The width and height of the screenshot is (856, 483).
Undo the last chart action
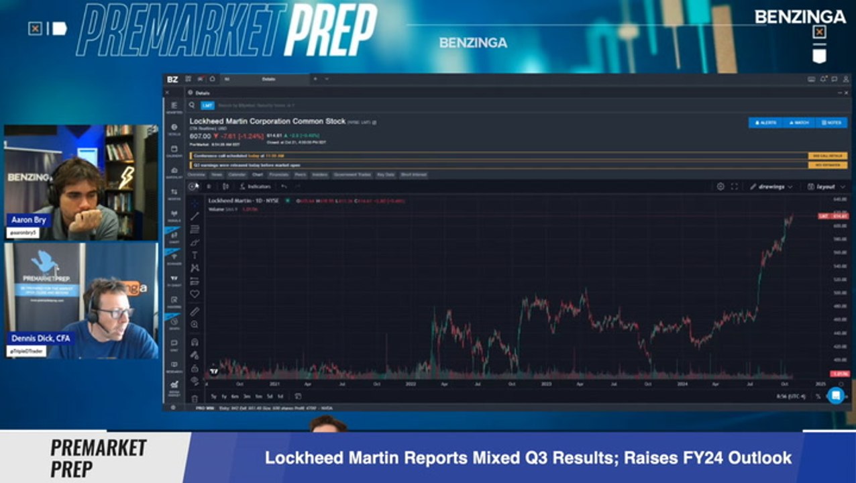tap(284, 186)
